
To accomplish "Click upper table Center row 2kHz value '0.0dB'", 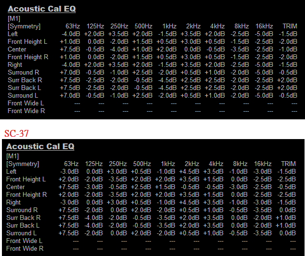I will (193, 50).
